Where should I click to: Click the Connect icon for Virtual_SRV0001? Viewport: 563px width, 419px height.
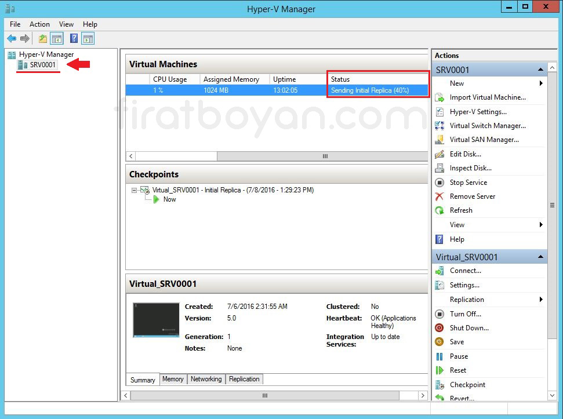tap(439, 271)
